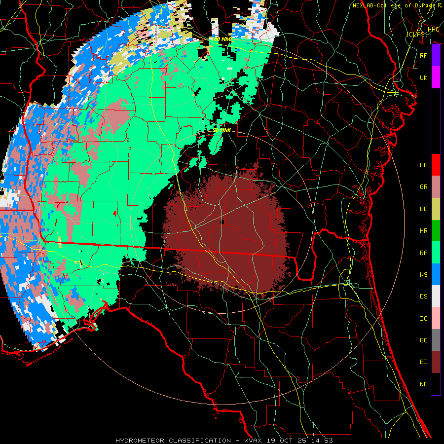Click the 'UK' legend label
The height and width of the screenshot is (444, 444).
(424, 77)
